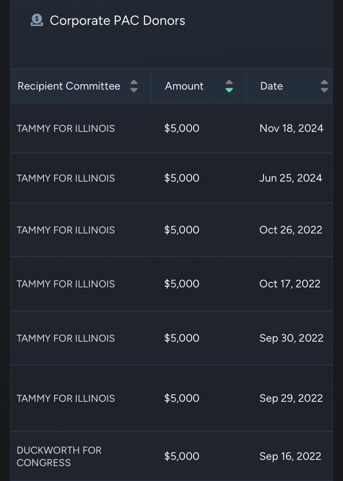Click the Corporate PAC Donors money icon
The image size is (343, 481).
coord(37,20)
